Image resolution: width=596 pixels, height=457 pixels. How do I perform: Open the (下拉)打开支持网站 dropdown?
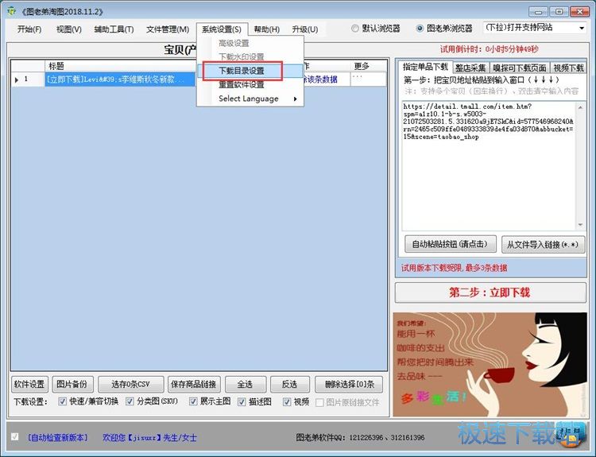(535, 28)
